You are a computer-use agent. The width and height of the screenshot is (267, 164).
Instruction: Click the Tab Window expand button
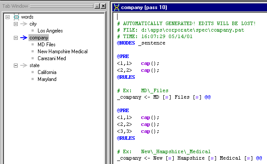coord(97,6)
